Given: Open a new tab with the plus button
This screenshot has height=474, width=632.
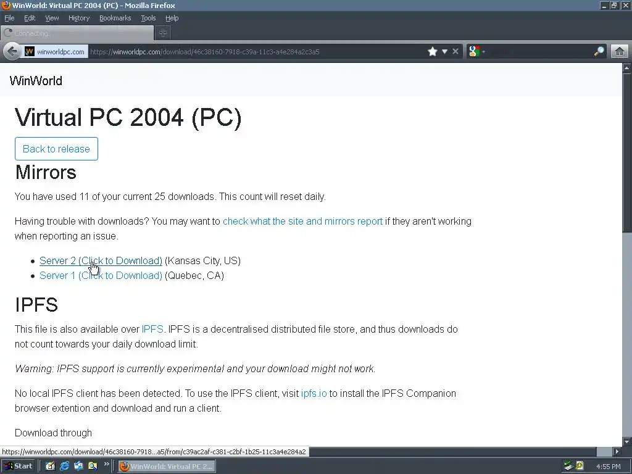Looking at the screenshot, I should click(x=163, y=33).
